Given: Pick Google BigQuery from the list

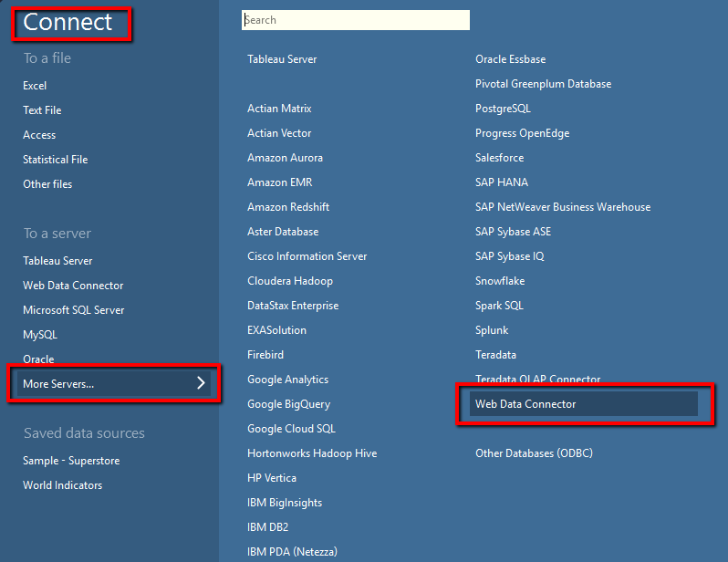Looking at the screenshot, I should click(288, 404).
